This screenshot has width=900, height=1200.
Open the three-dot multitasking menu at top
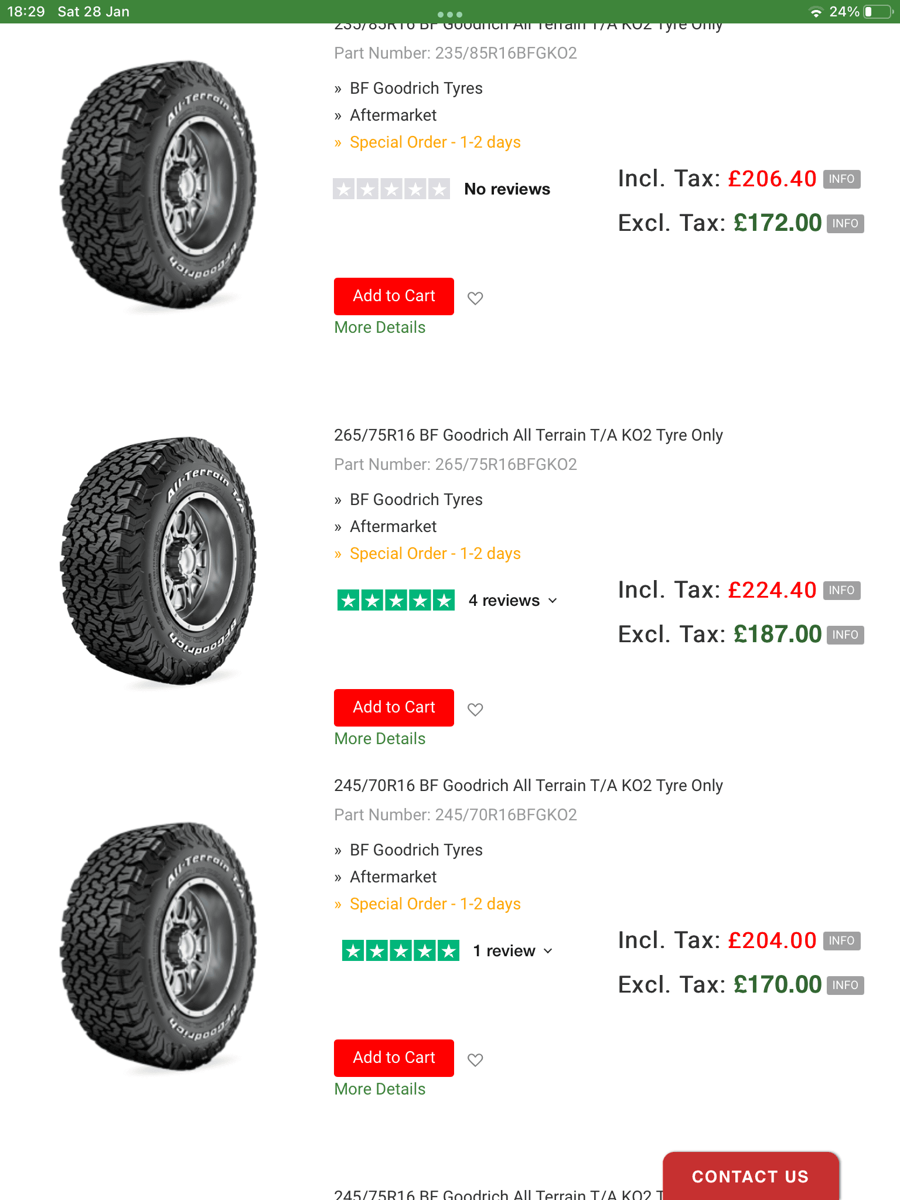450,14
